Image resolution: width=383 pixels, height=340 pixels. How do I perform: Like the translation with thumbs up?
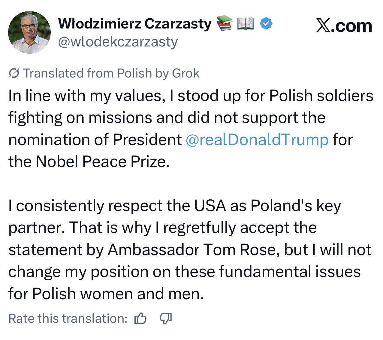click(140, 318)
